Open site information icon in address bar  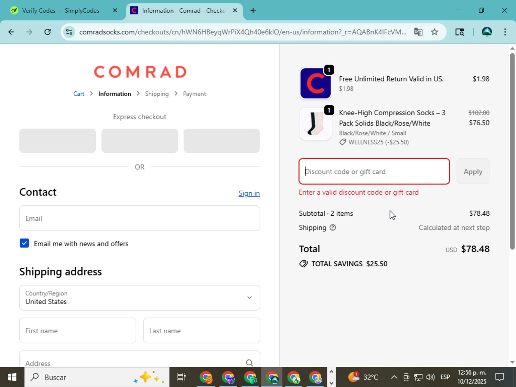[69, 32]
